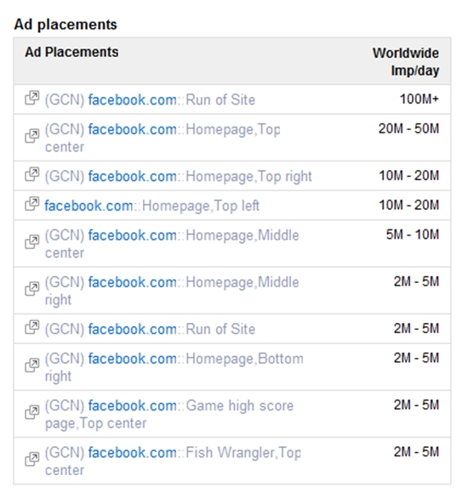The height and width of the screenshot is (498, 468).
Task: Click the Ad Placements column header
Action: point(71,52)
